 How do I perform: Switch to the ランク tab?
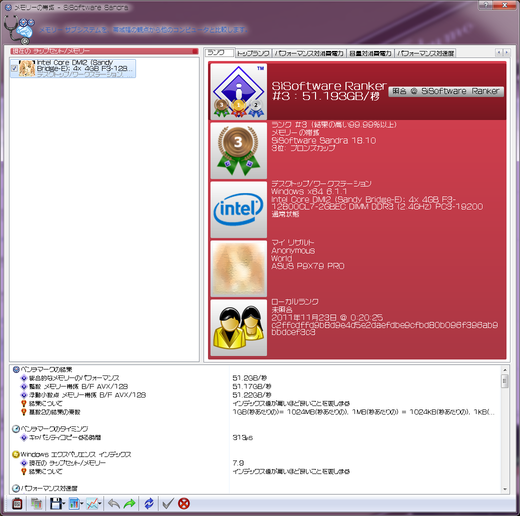coord(219,52)
